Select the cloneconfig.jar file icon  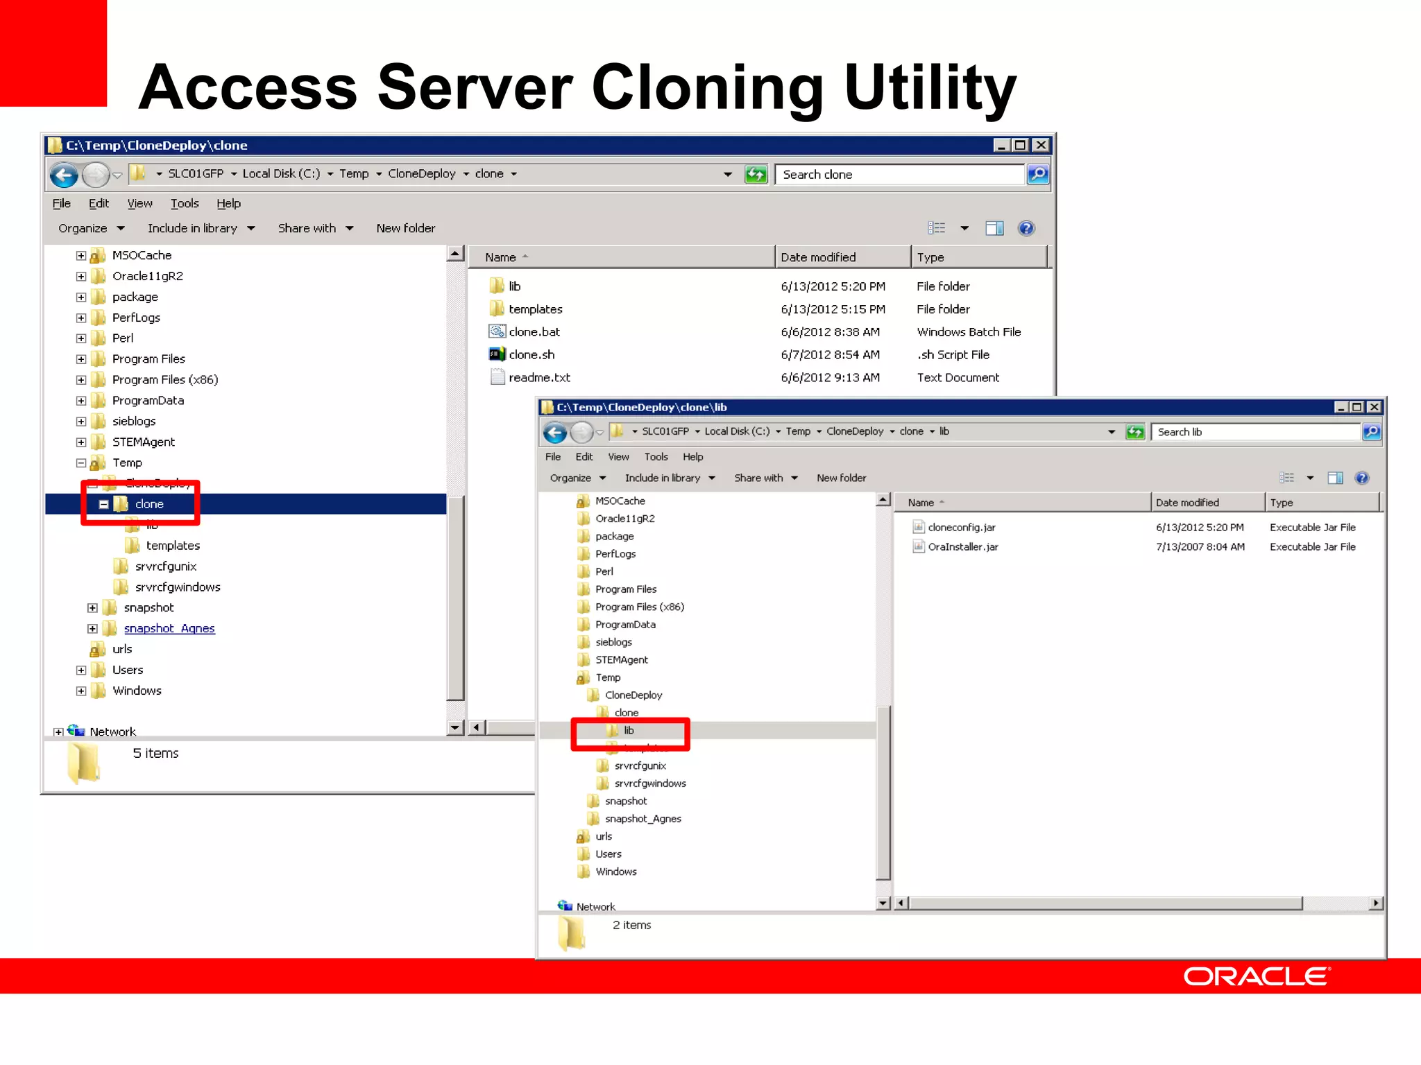pos(919,527)
